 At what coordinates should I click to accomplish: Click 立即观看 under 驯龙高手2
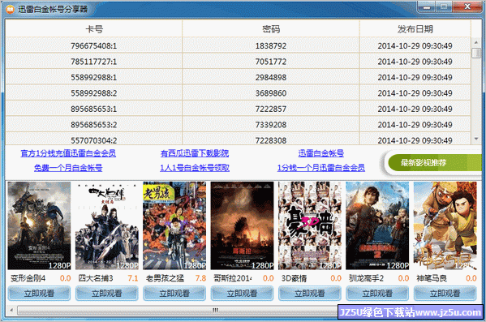pyautogui.click(x=377, y=293)
